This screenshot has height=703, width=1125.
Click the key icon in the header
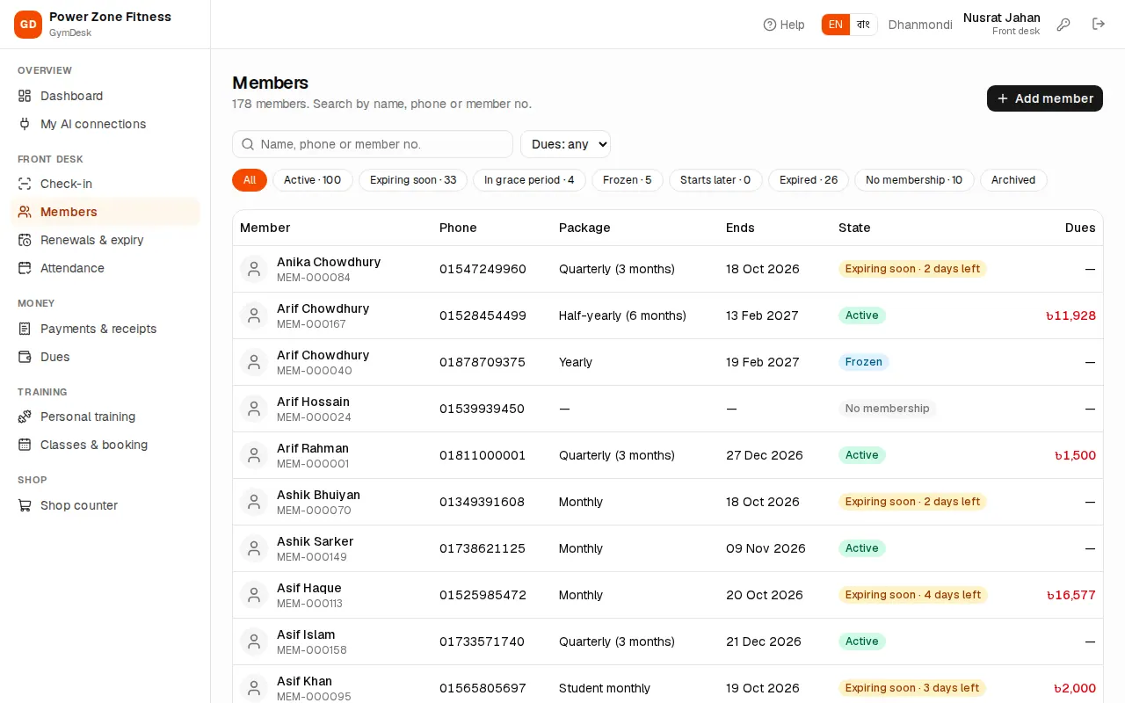coord(1063,25)
